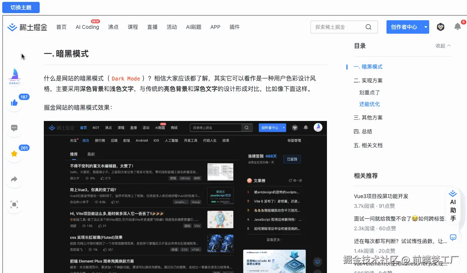Enter immersive reading mode icon
The height and width of the screenshot is (273, 467).
pyautogui.click(x=14, y=204)
